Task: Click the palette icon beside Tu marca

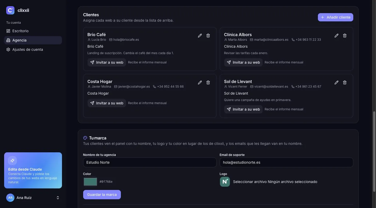Action: (x=85, y=138)
